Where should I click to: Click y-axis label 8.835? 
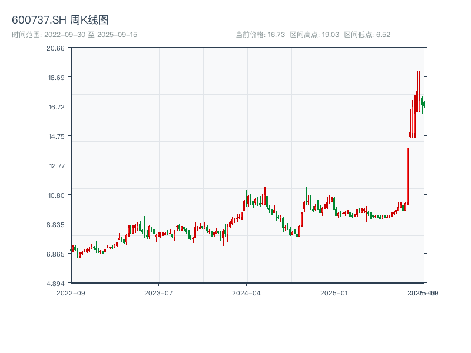coord(55,225)
